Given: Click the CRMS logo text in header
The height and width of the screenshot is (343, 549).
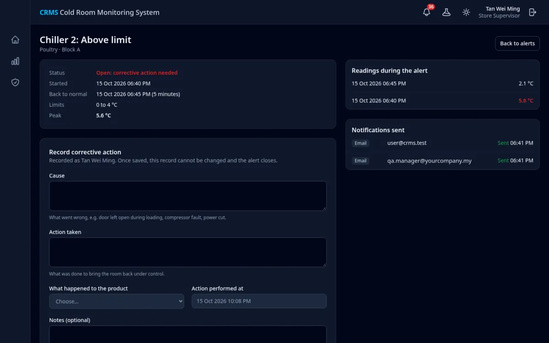Looking at the screenshot, I should pos(49,12).
